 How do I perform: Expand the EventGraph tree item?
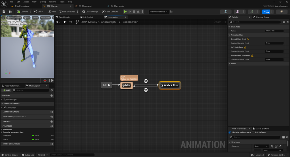click(2, 99)
